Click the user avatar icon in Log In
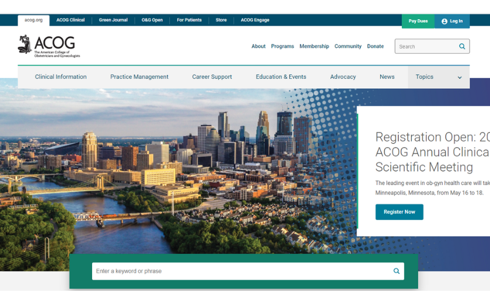 click(x=444, y=21)
